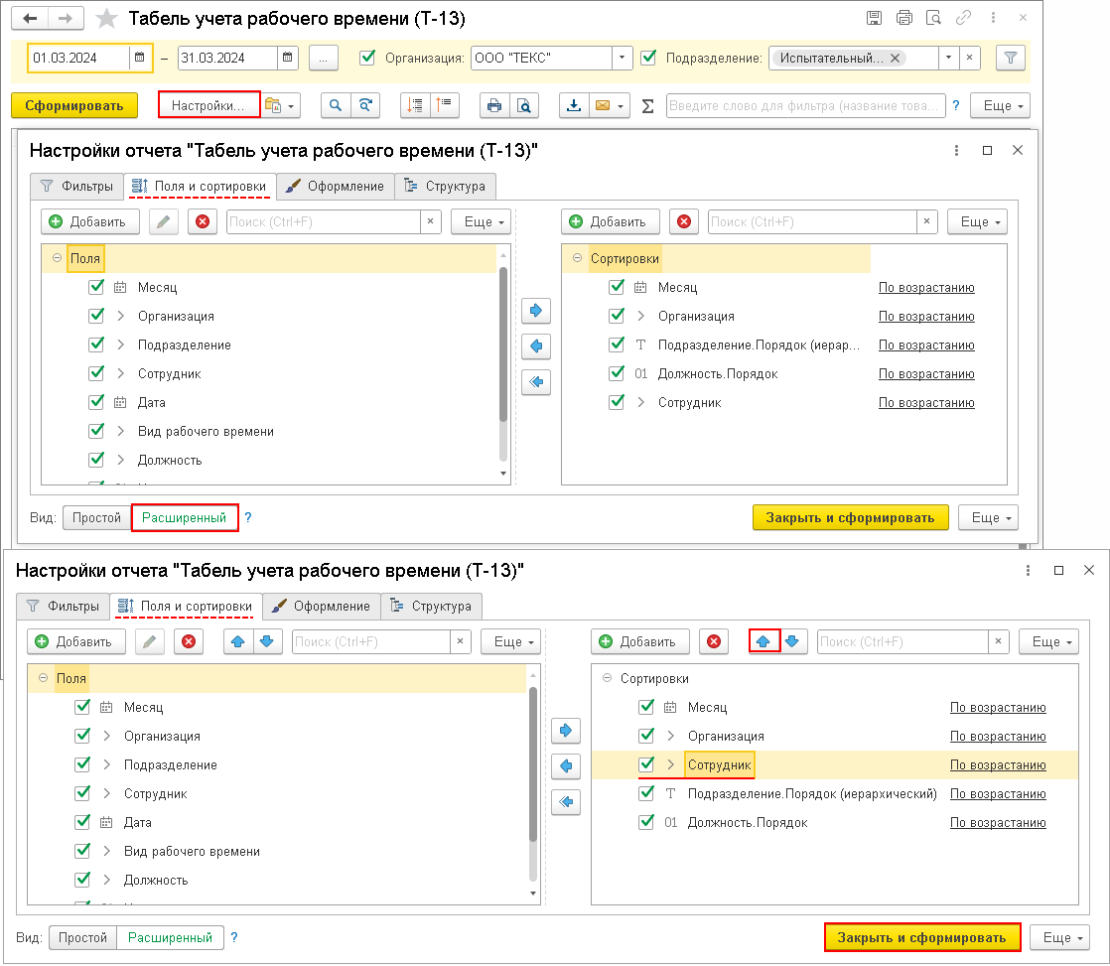Click the forward navigation arrow
1110x966 pixels.
[x=66, y=19]
